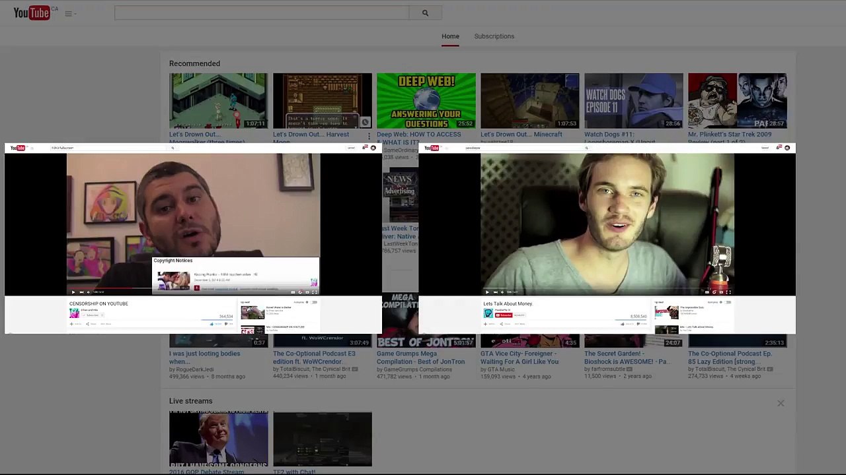Click search icon in CENSORSHIP screenshot header
This screenshot has width=846, height=475.
pos(173,148)
